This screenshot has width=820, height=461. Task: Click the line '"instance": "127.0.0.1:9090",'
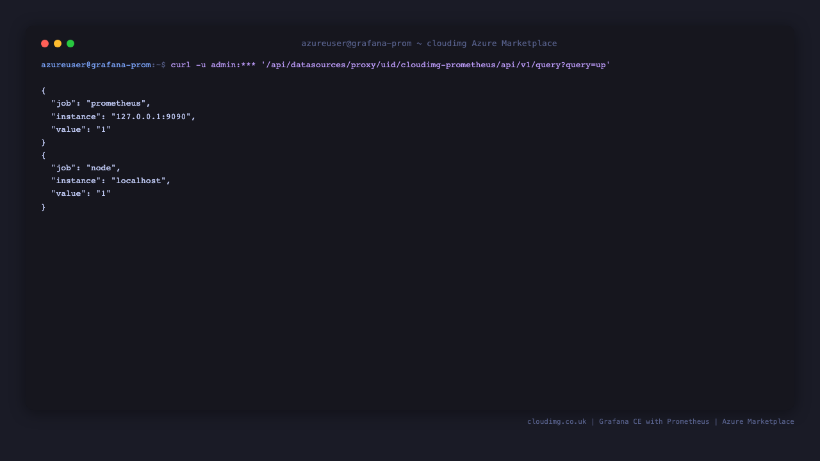click(x=124, y=117)
